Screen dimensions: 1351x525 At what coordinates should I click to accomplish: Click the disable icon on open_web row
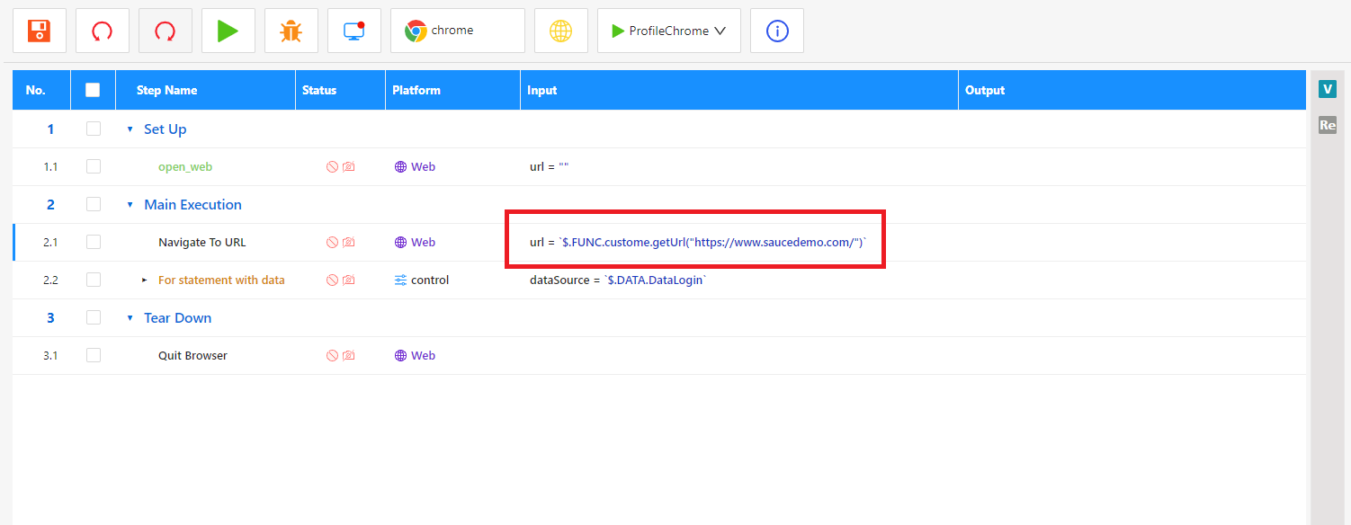pyautogui.click(x=332, y=167)
